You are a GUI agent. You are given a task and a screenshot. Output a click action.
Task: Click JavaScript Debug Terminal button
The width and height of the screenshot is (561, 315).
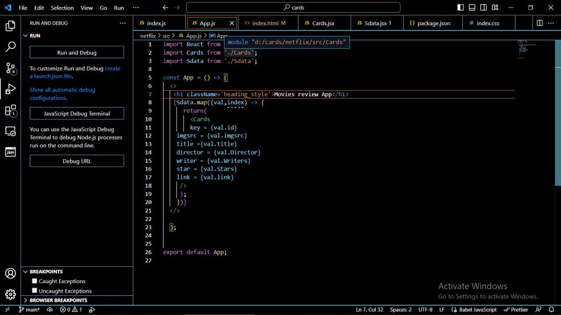(77, 113)
